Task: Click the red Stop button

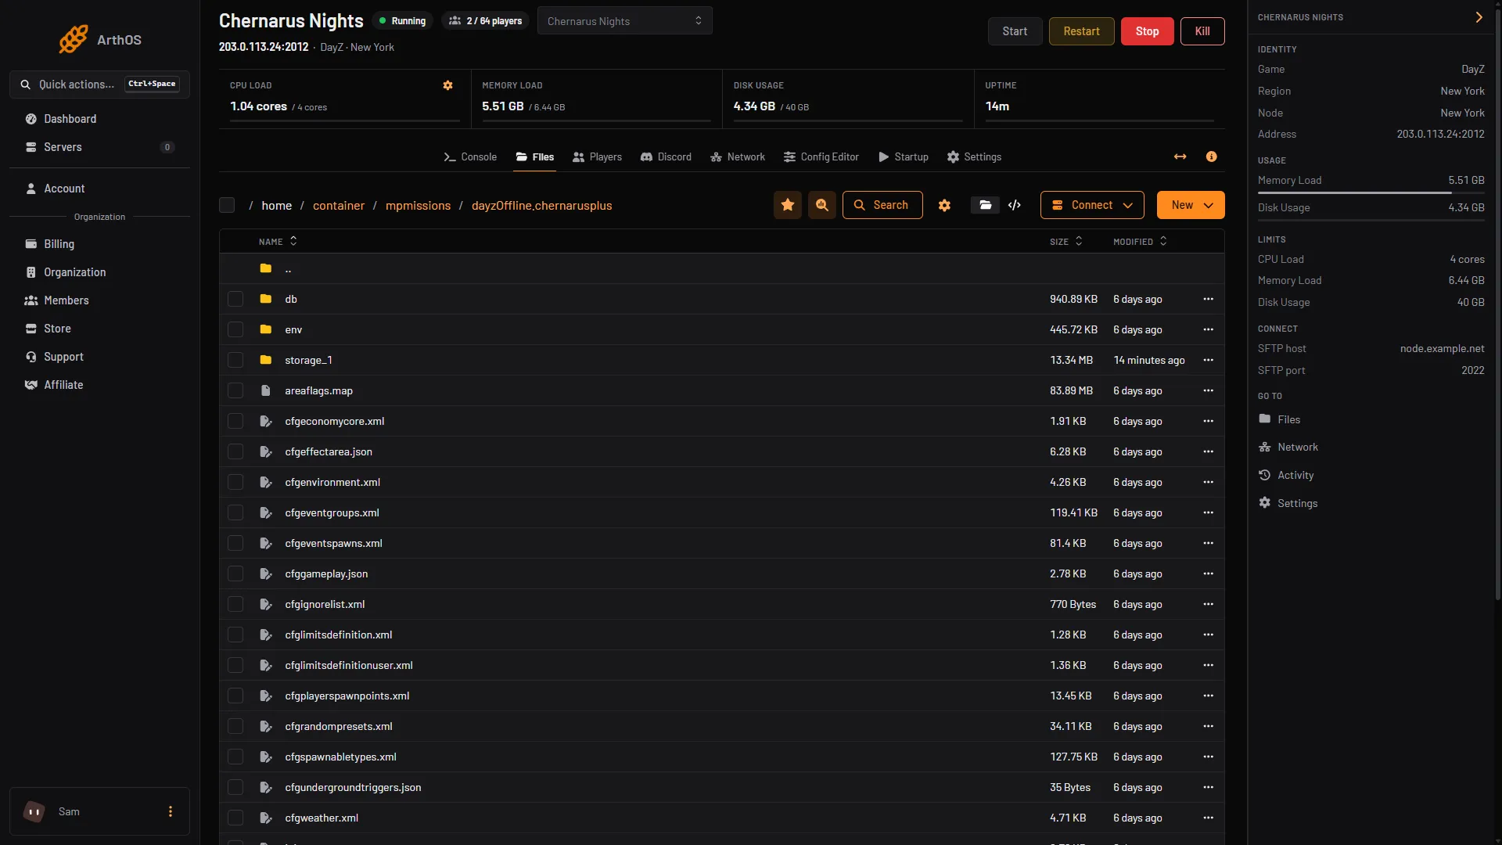Action: click(1147, 31)
